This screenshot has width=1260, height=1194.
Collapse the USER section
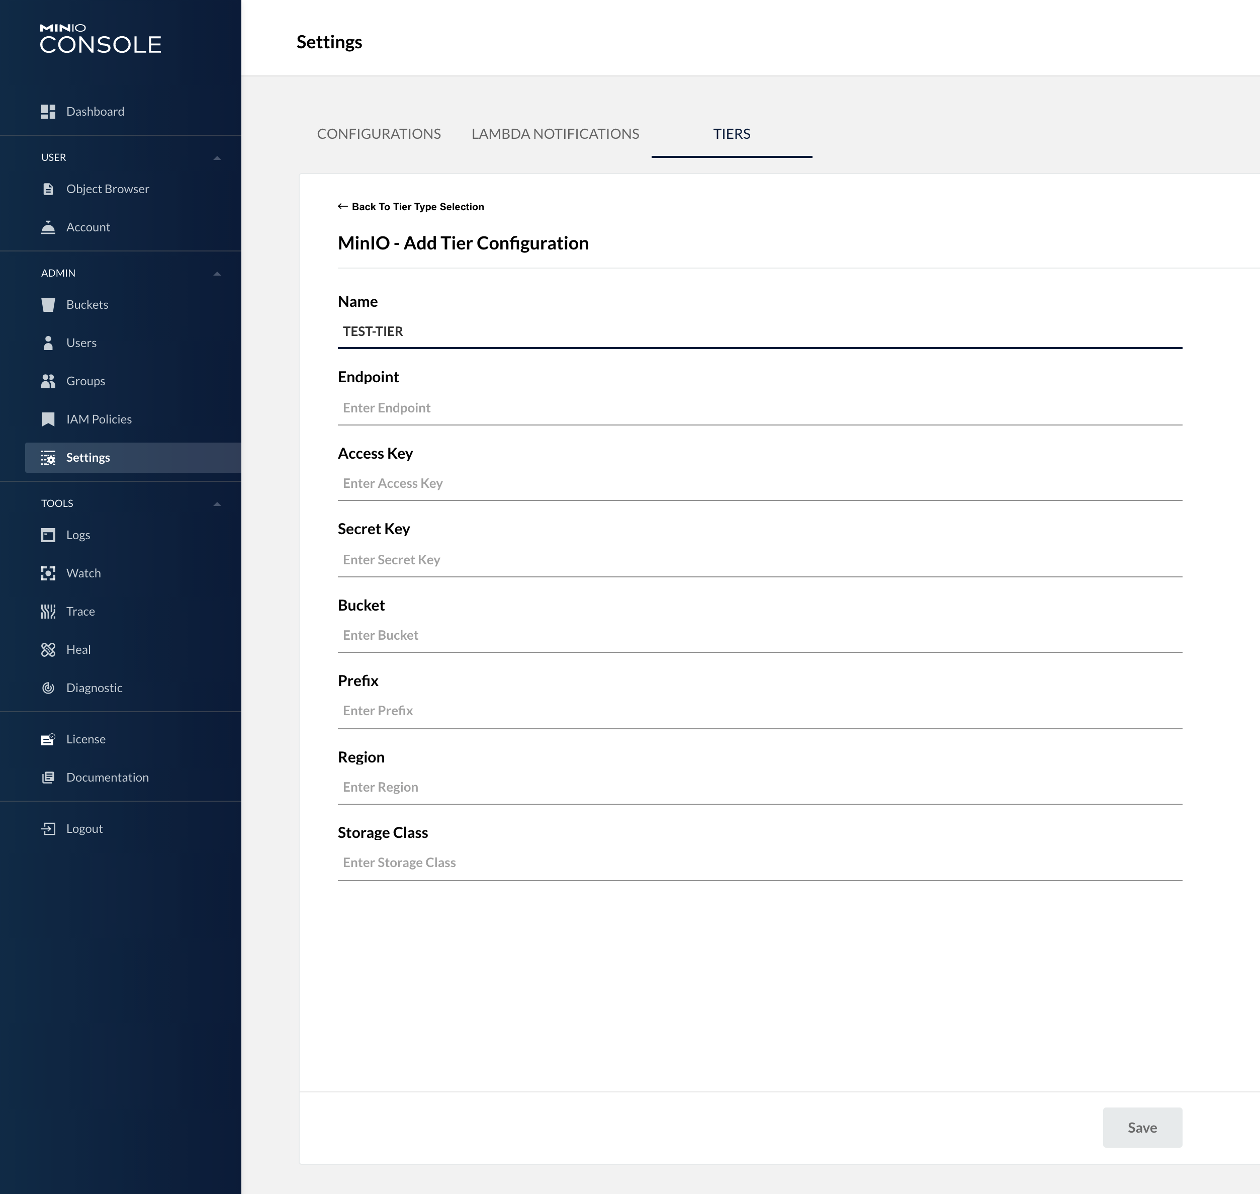tap(217, 158)
